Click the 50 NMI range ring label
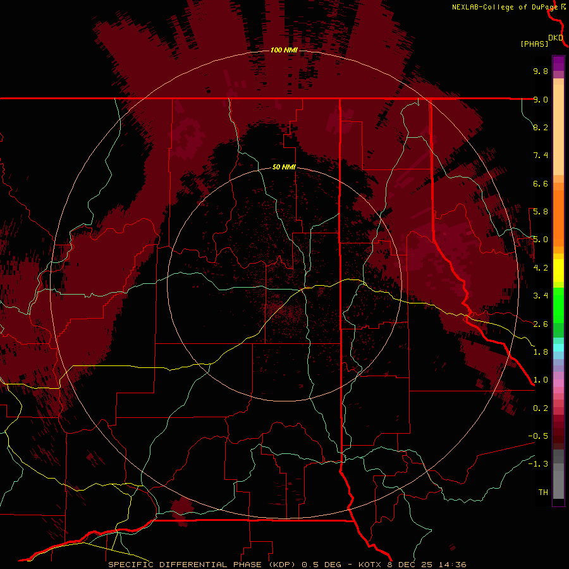The height and width of the screenshot is (569, 569). pos(284,168)
